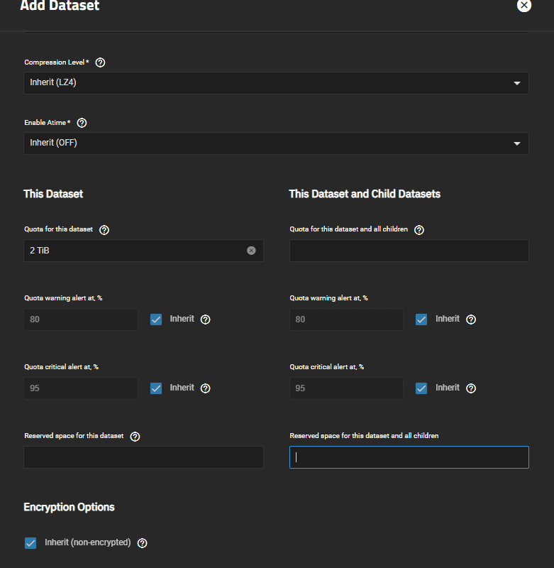Toggle Inherit for child datasets quota critical alert
This screenshot has width=554, height=568.
[421, 388]
